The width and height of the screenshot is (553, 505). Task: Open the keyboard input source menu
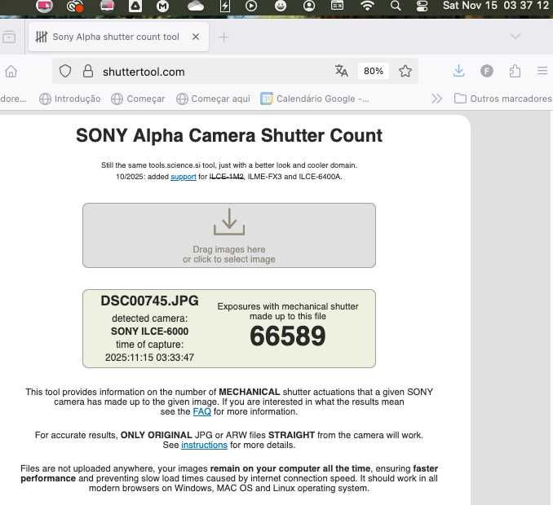point(337,6)
